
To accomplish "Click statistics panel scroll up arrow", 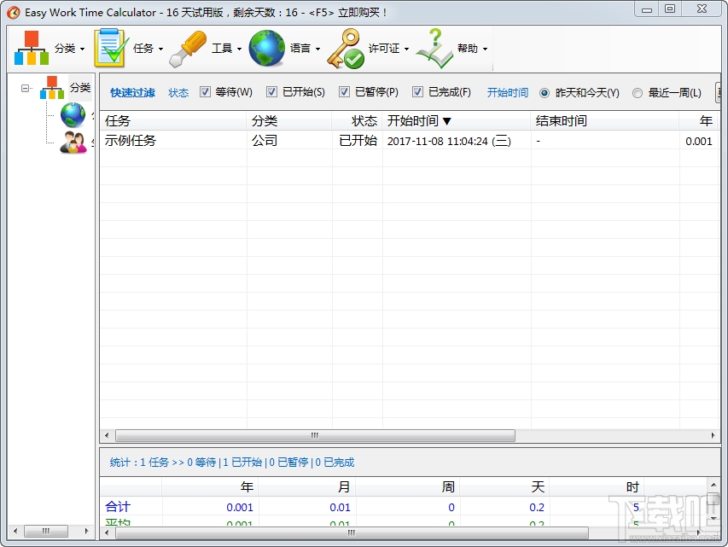I will point(713,485).
